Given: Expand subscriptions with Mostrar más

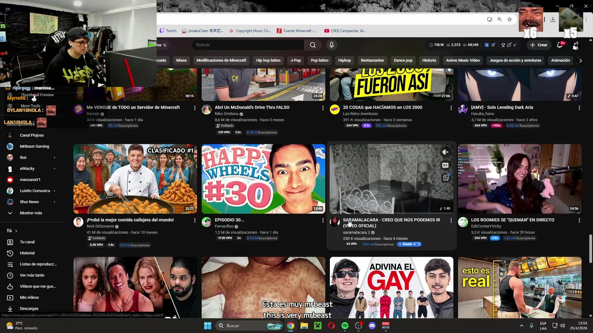Looking at the screenshot, I should coord(31,213).
